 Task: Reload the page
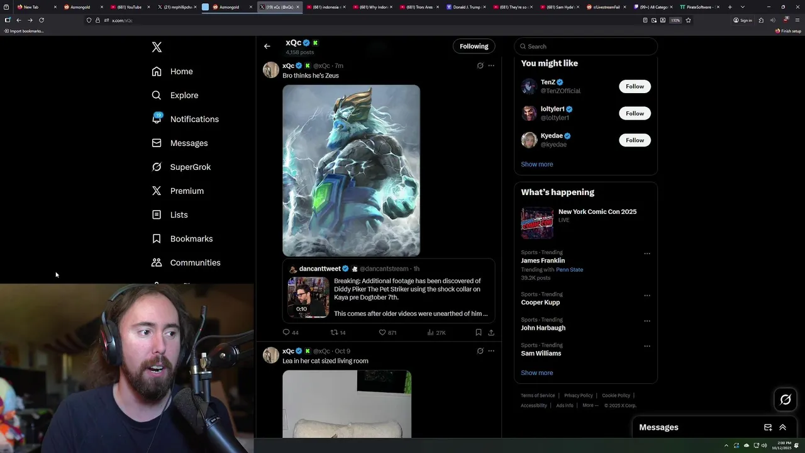42,20
